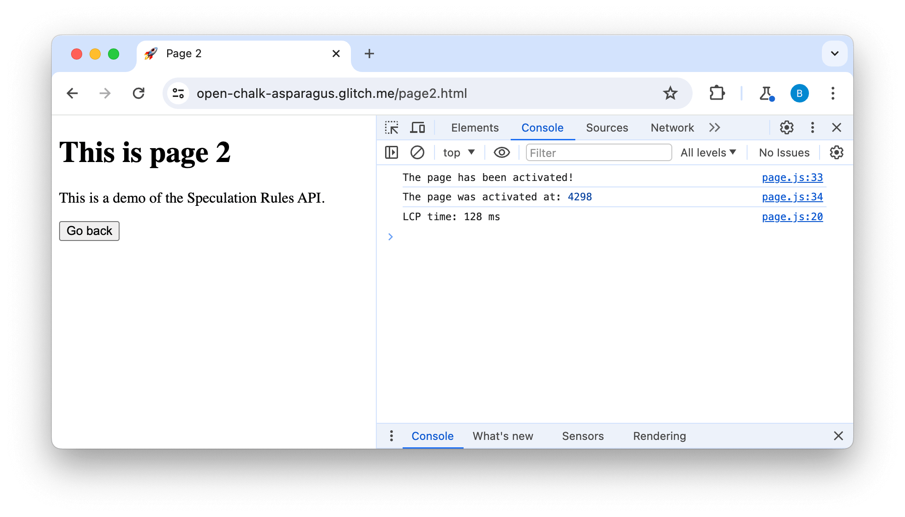
Task: Click the clear console icon
Action: click(417, 152)
